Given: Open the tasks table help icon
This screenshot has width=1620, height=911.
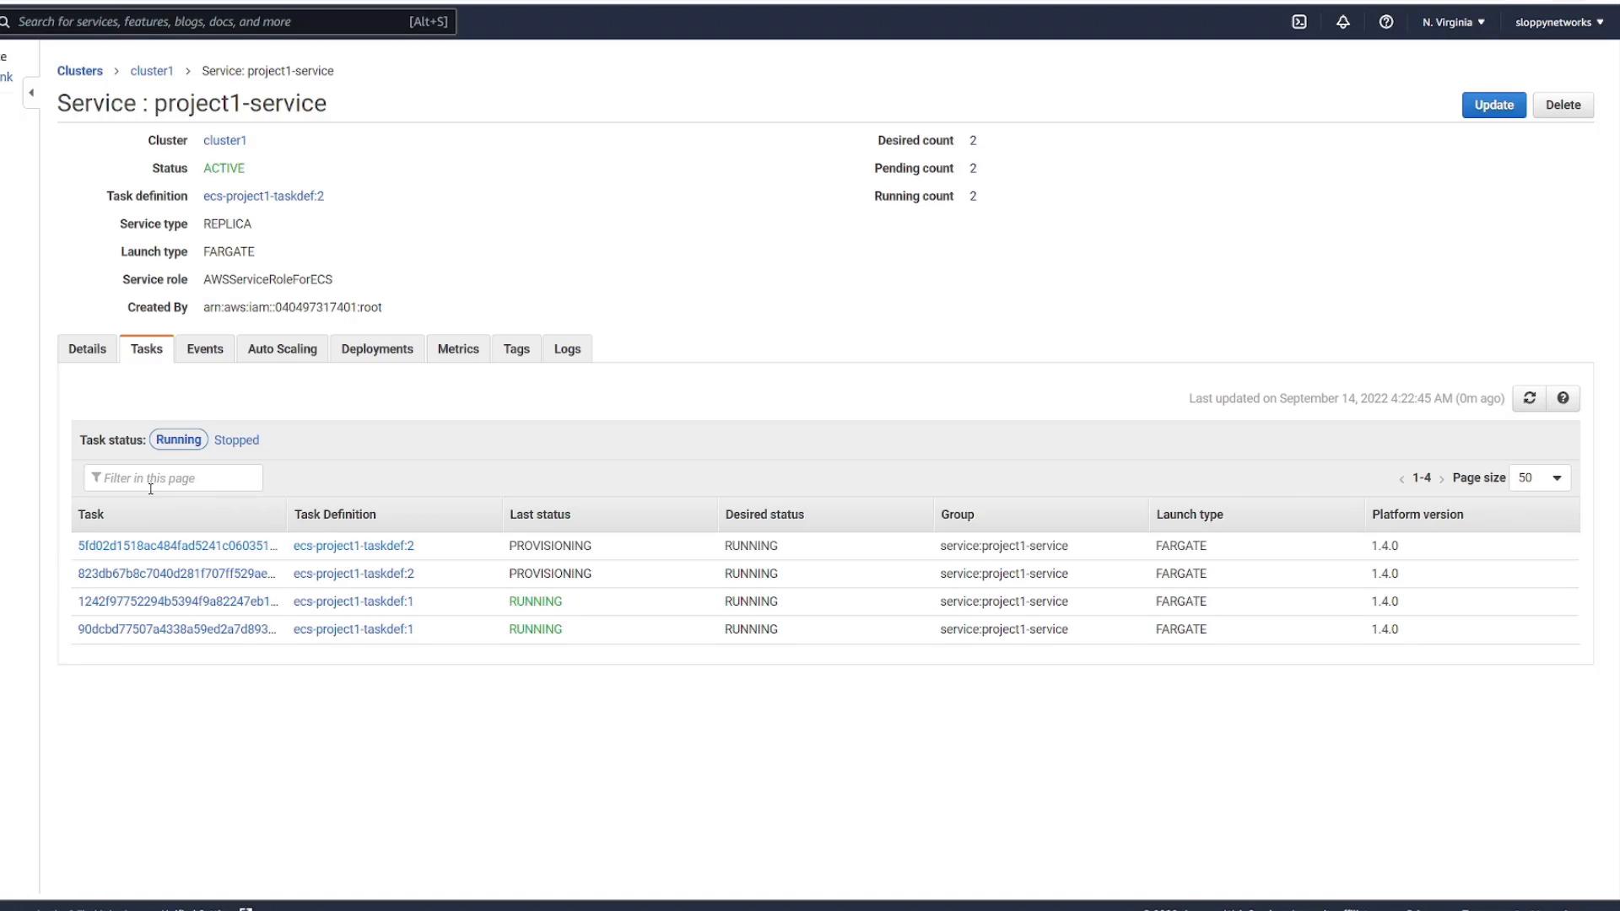Looking at the screenshot, I should point(1563,398).
